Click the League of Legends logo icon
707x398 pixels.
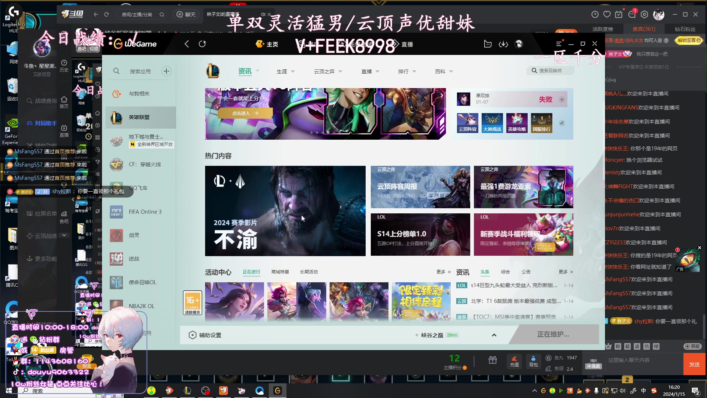[x=213, y=71]
